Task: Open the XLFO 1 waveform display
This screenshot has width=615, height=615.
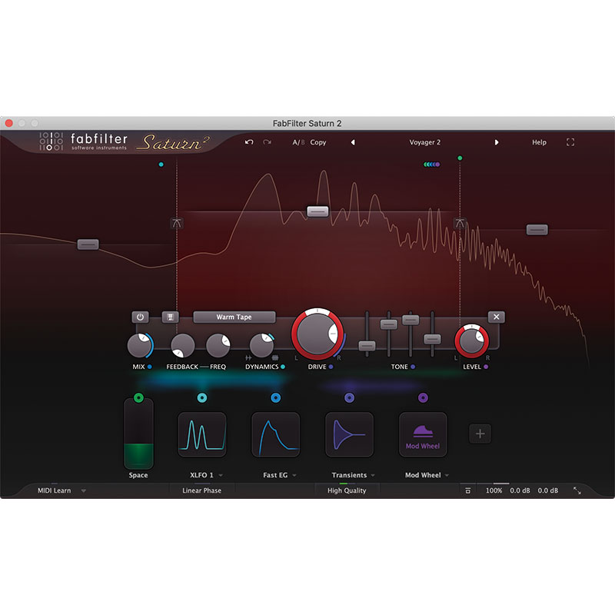Action: point(202,434)
